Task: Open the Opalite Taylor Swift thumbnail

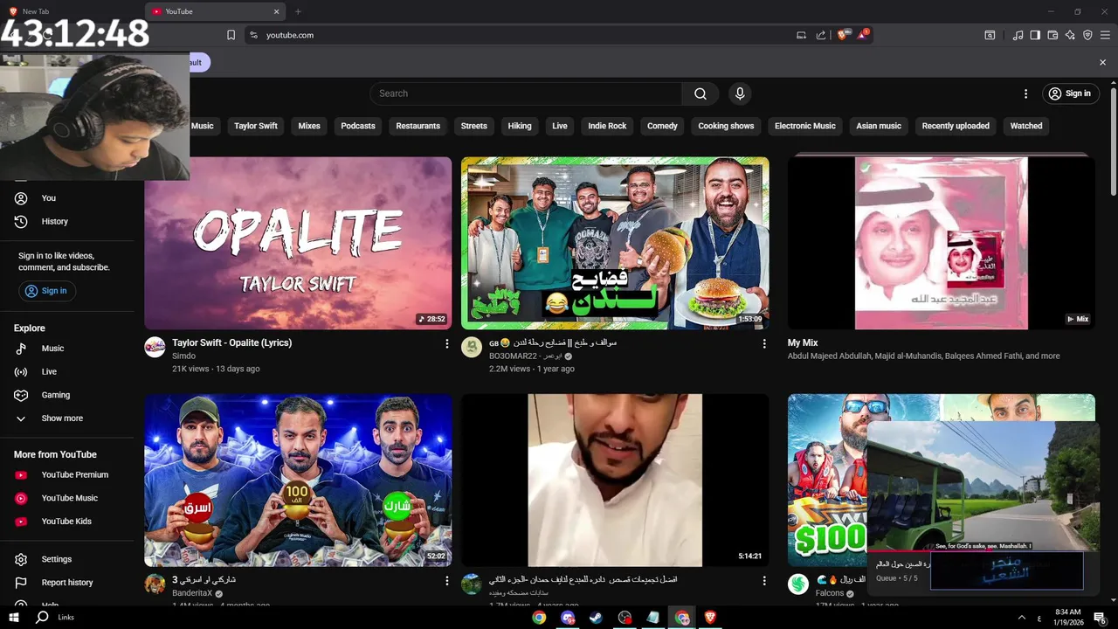Action: click(298, 243)
